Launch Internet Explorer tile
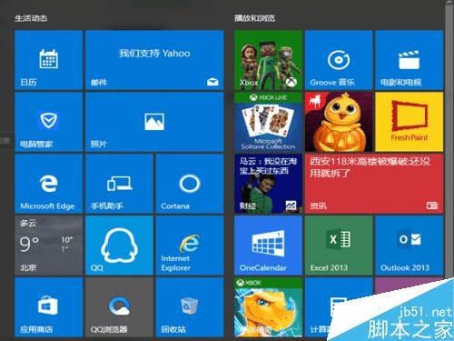This screenshot has width=454, height=341. point(190,246)
